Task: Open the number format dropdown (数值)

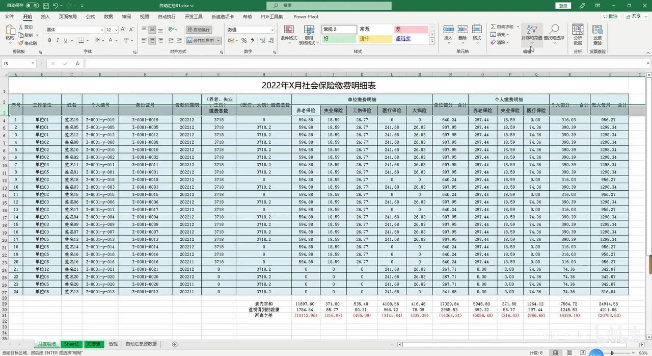Action: click(x=271, y=30)
